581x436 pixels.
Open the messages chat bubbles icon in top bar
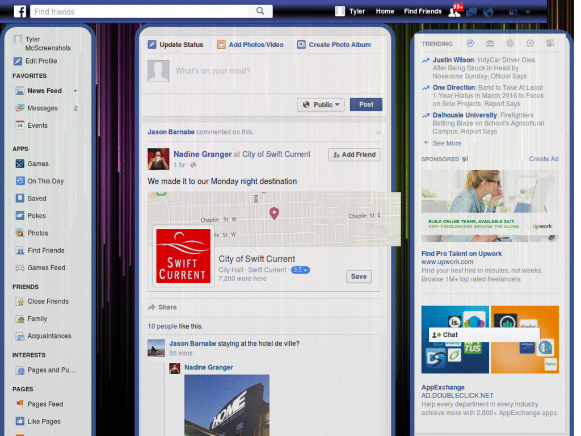471,12
